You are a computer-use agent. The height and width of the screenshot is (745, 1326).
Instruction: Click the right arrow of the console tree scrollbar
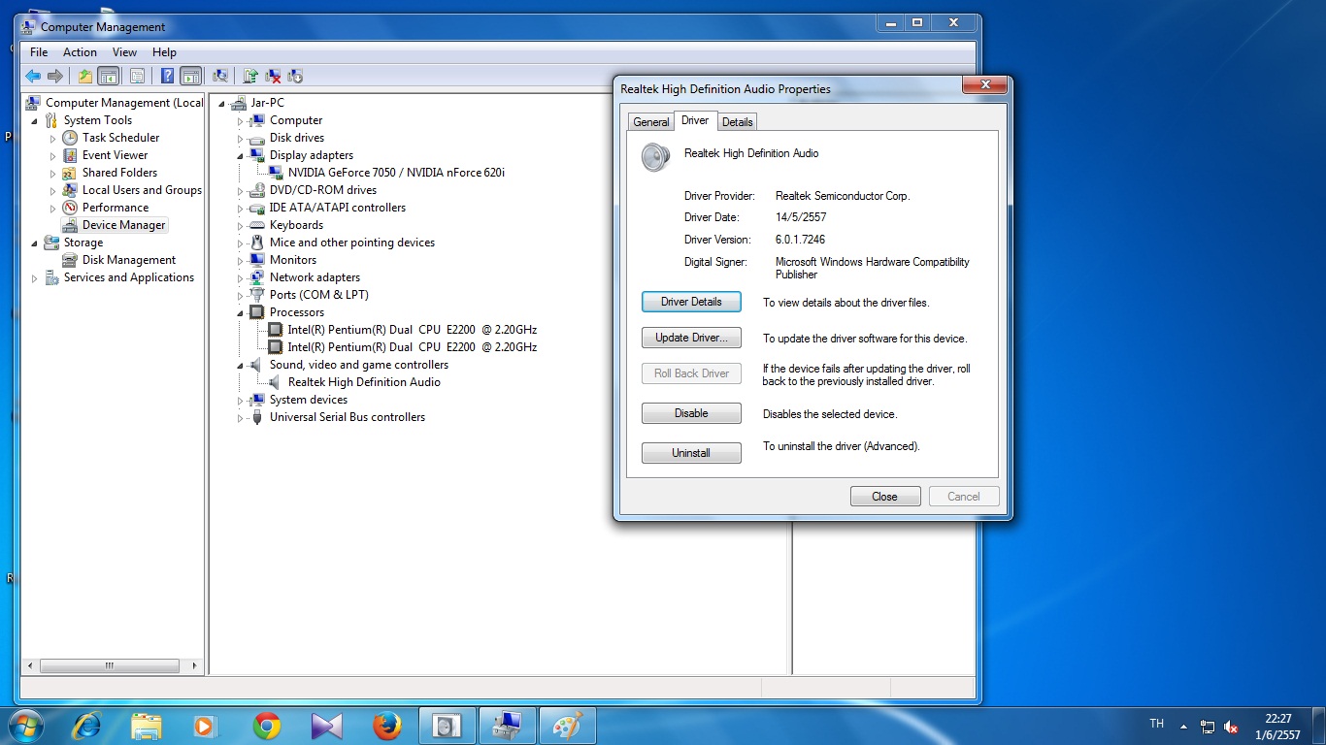click(x=195, y=666)
